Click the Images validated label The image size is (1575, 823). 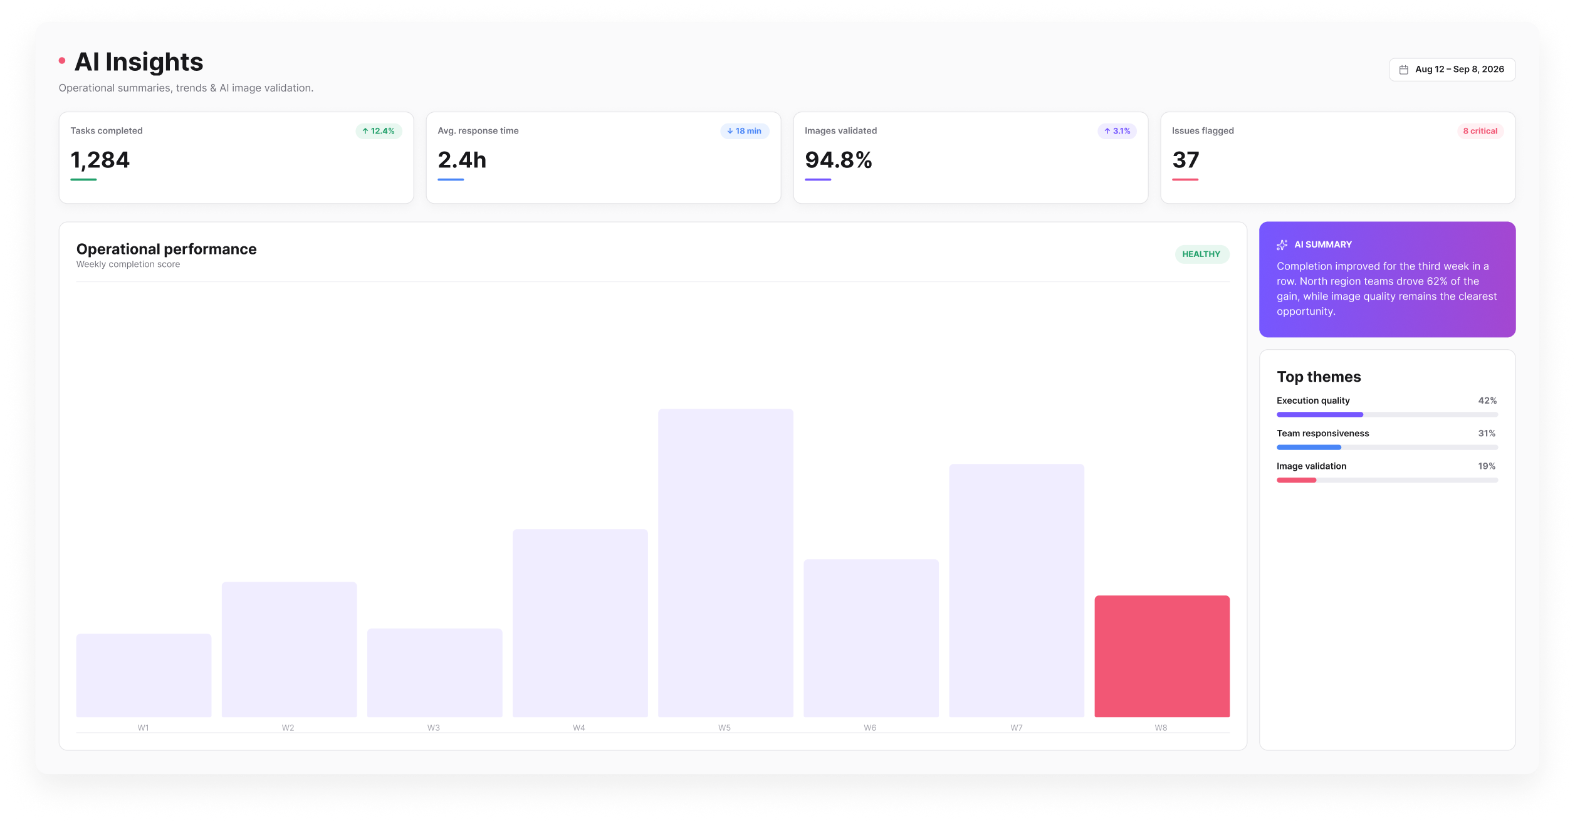pos(840,131)
